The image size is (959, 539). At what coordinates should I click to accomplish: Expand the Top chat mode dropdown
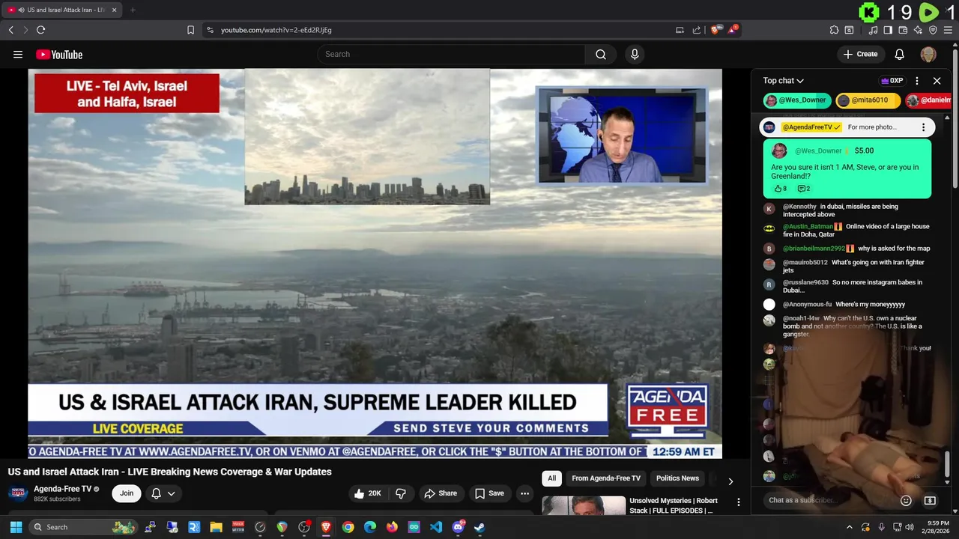(783, 81)
